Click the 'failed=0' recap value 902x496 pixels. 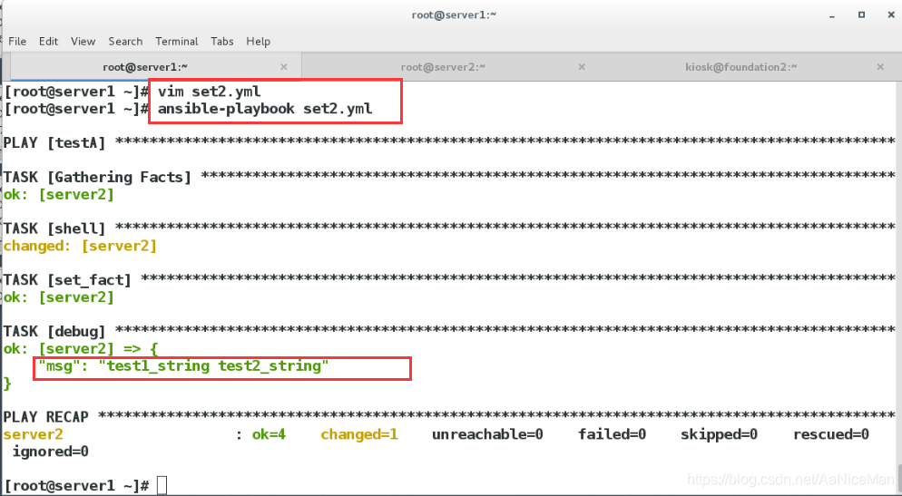(x=612, y=434)
